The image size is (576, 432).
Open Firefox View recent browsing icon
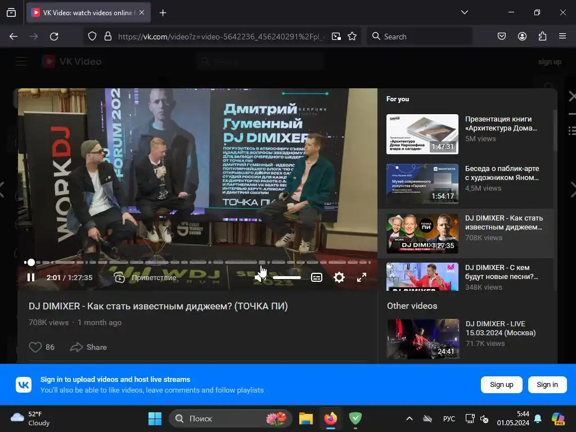11,13
